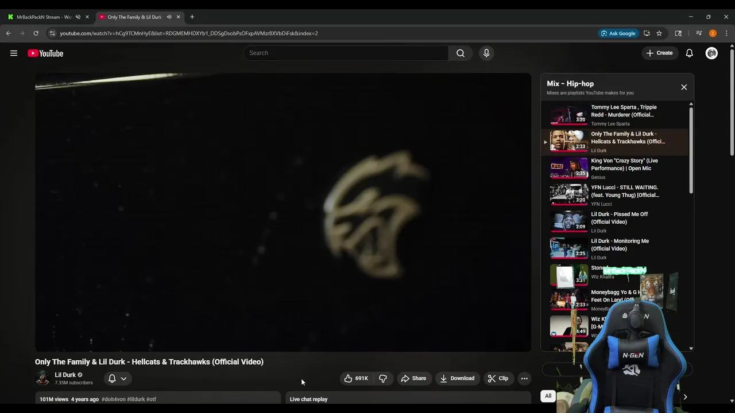Select the All filter chip
Viewport: 735px width, 413px height.
pos(548,396)
